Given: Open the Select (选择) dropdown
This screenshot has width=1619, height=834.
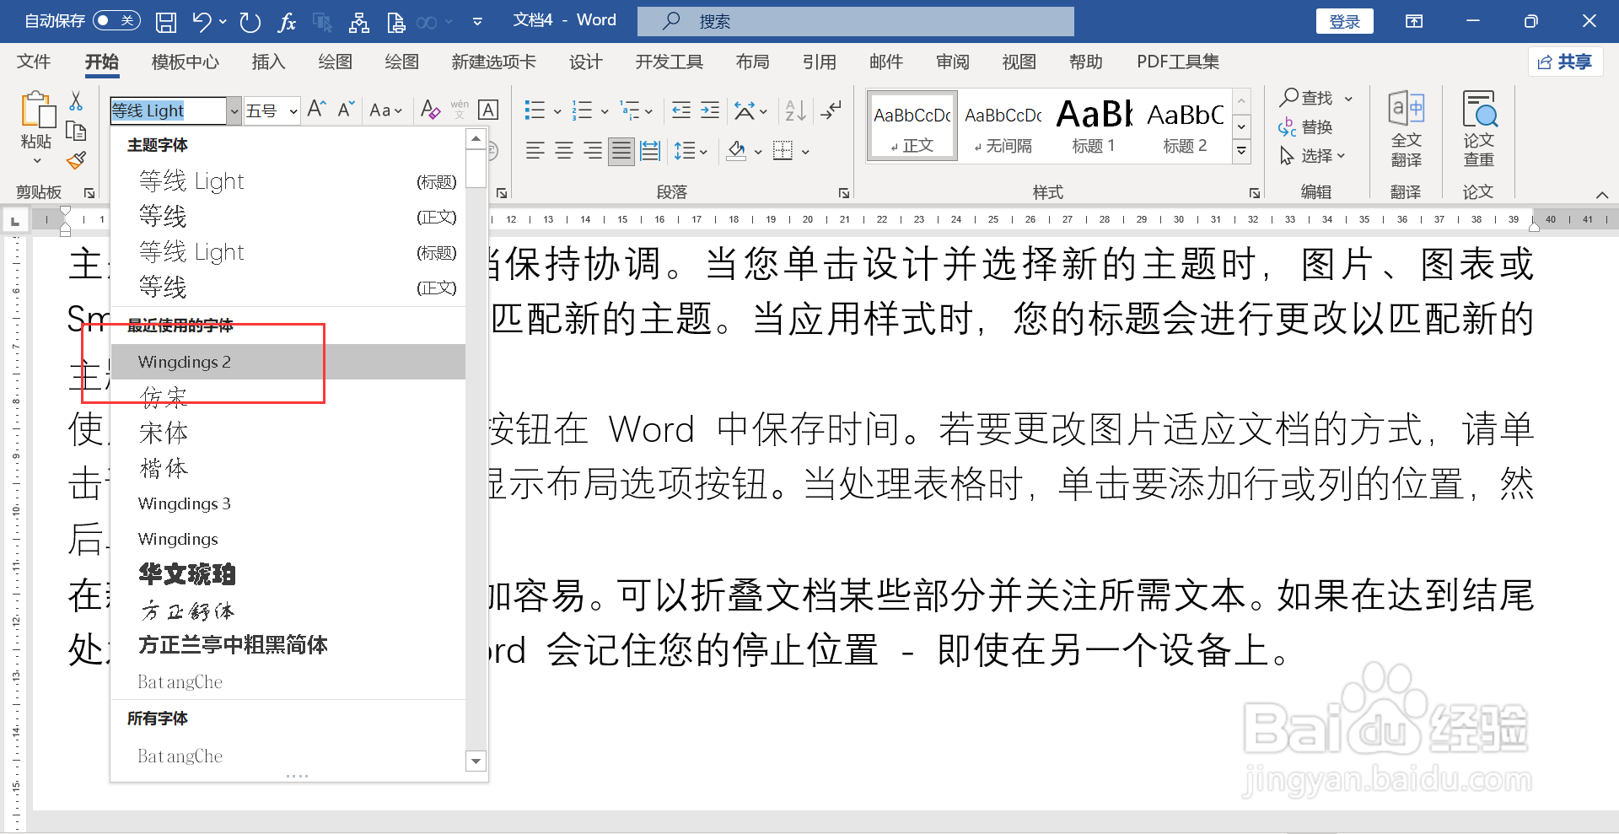Looking at the screenshot, I should coord(1313,156).
